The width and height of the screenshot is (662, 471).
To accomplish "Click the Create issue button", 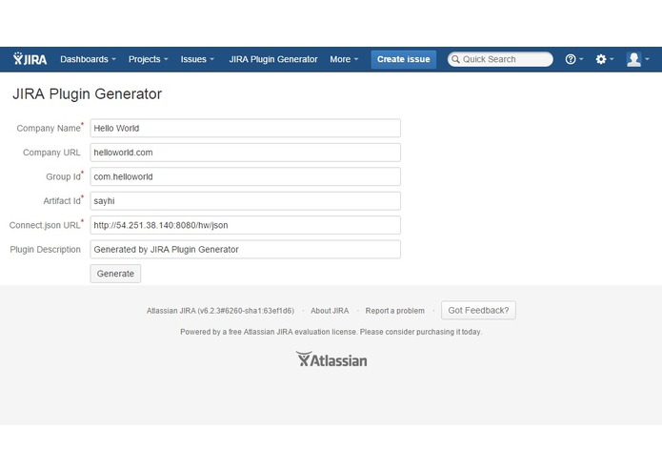I will pos(404,59).
